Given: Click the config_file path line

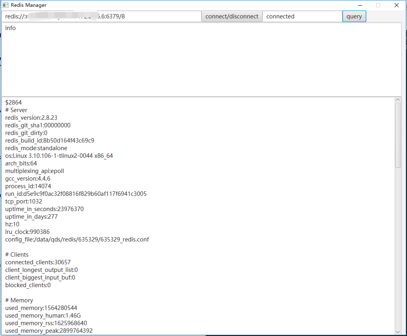Looking at the screenshot, I should click(x=77, y=239).
